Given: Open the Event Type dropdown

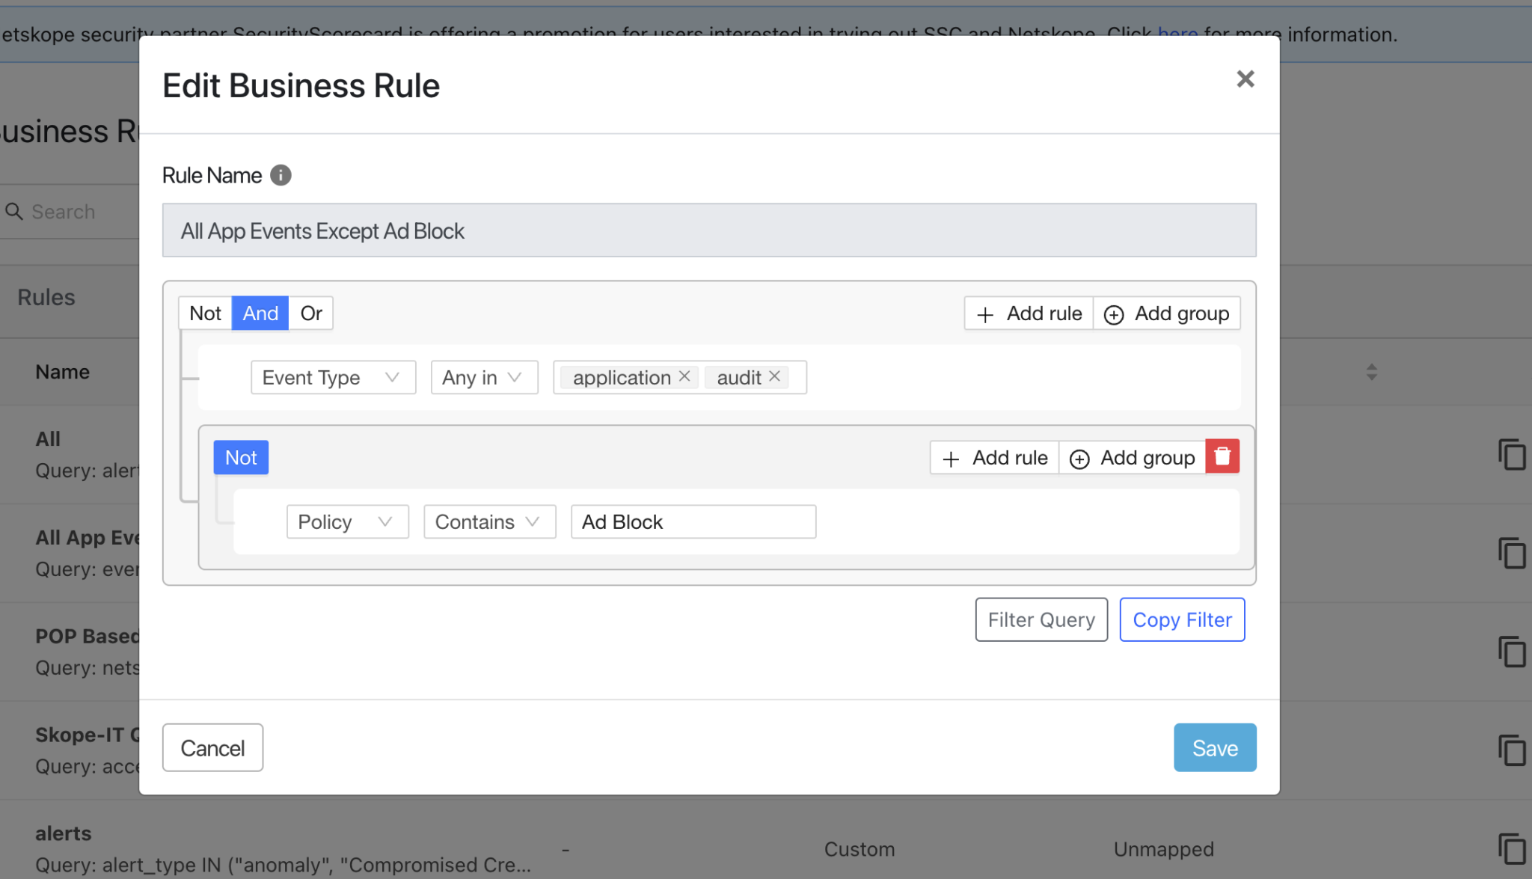Looking at the screenshot, I should (x=332, y=377).
